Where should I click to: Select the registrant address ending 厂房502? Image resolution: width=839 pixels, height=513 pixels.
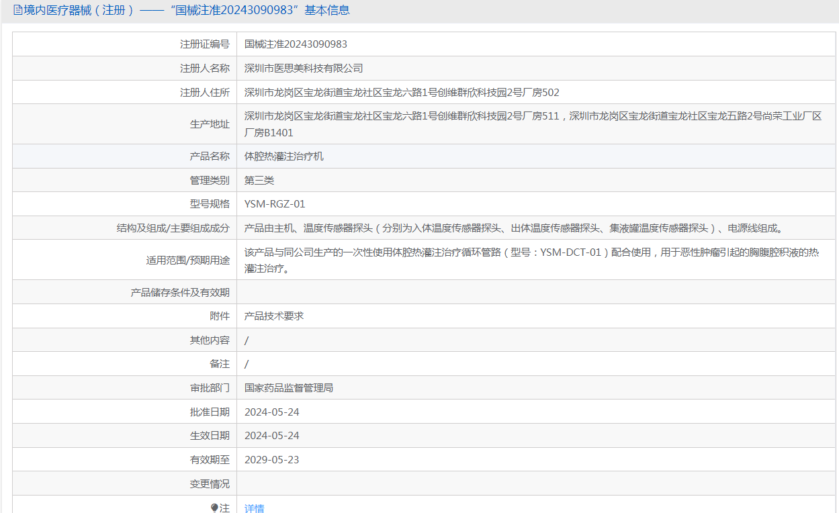[402, 93]
